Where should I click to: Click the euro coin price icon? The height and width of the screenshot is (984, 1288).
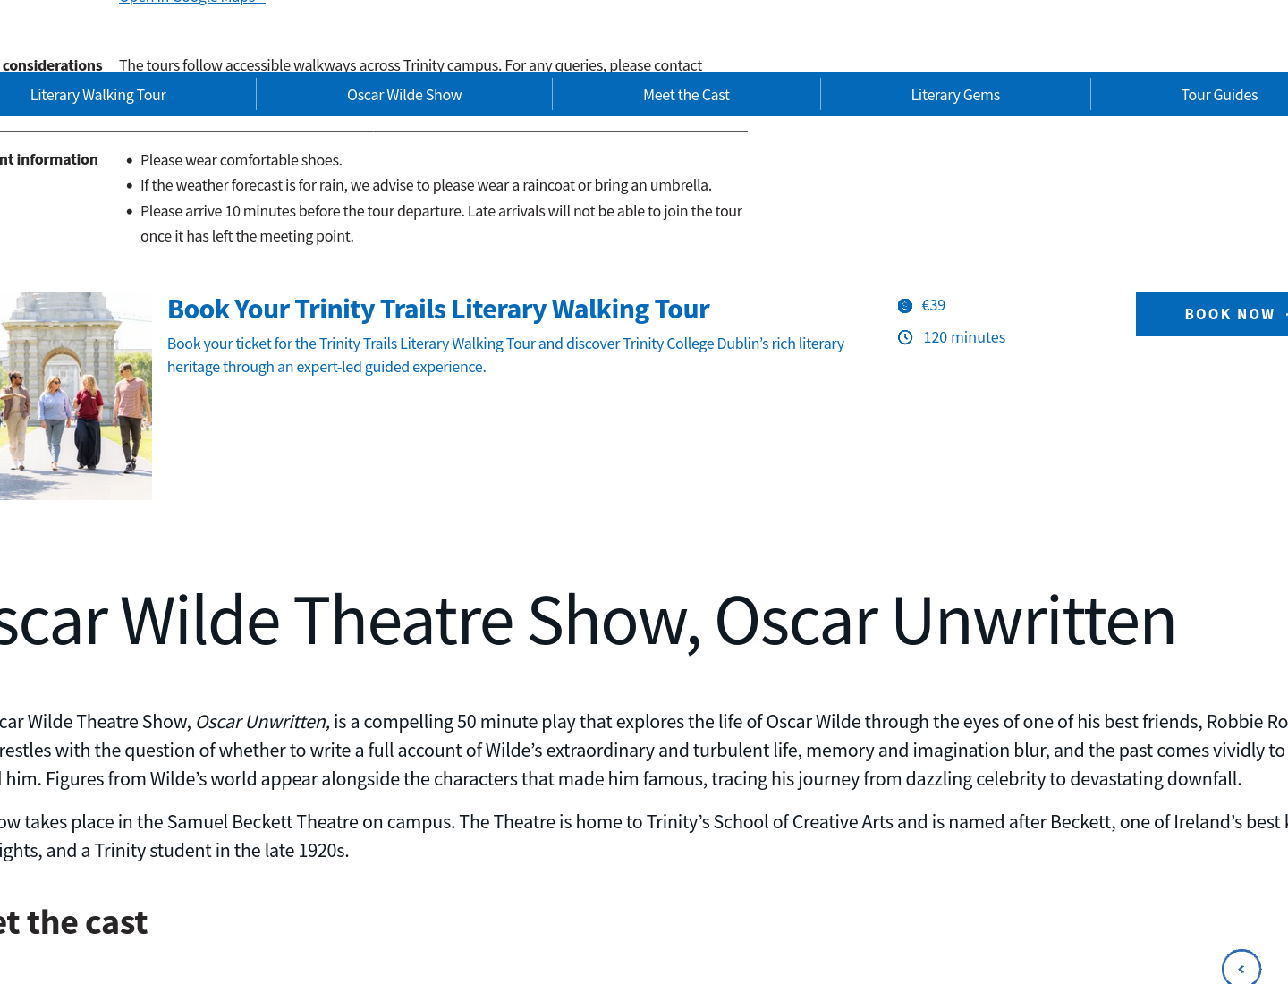tap(905, 306)
